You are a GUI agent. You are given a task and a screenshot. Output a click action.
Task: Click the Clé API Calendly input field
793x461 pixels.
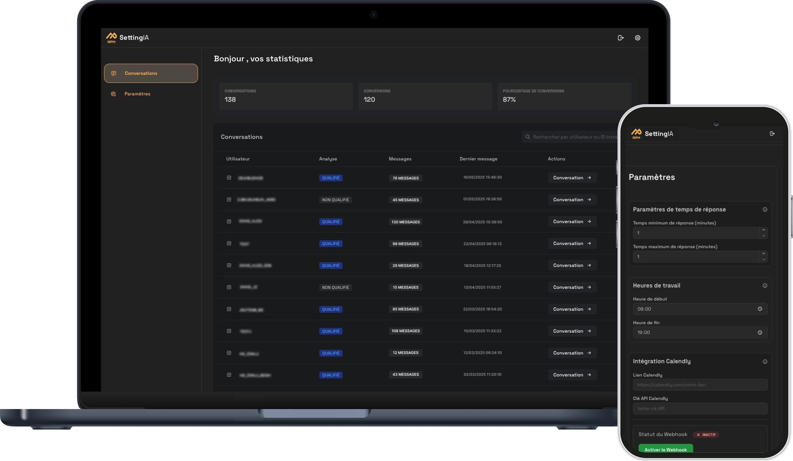(x=699, y=408)
